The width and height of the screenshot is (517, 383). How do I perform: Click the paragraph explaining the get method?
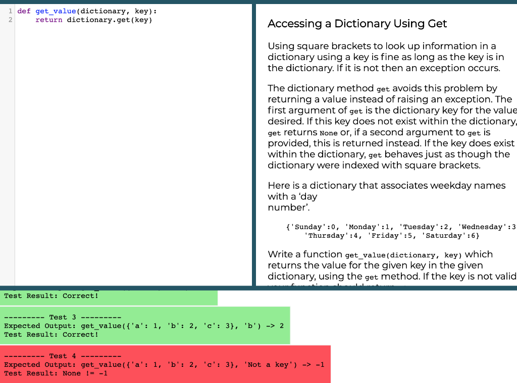(389, 126)
